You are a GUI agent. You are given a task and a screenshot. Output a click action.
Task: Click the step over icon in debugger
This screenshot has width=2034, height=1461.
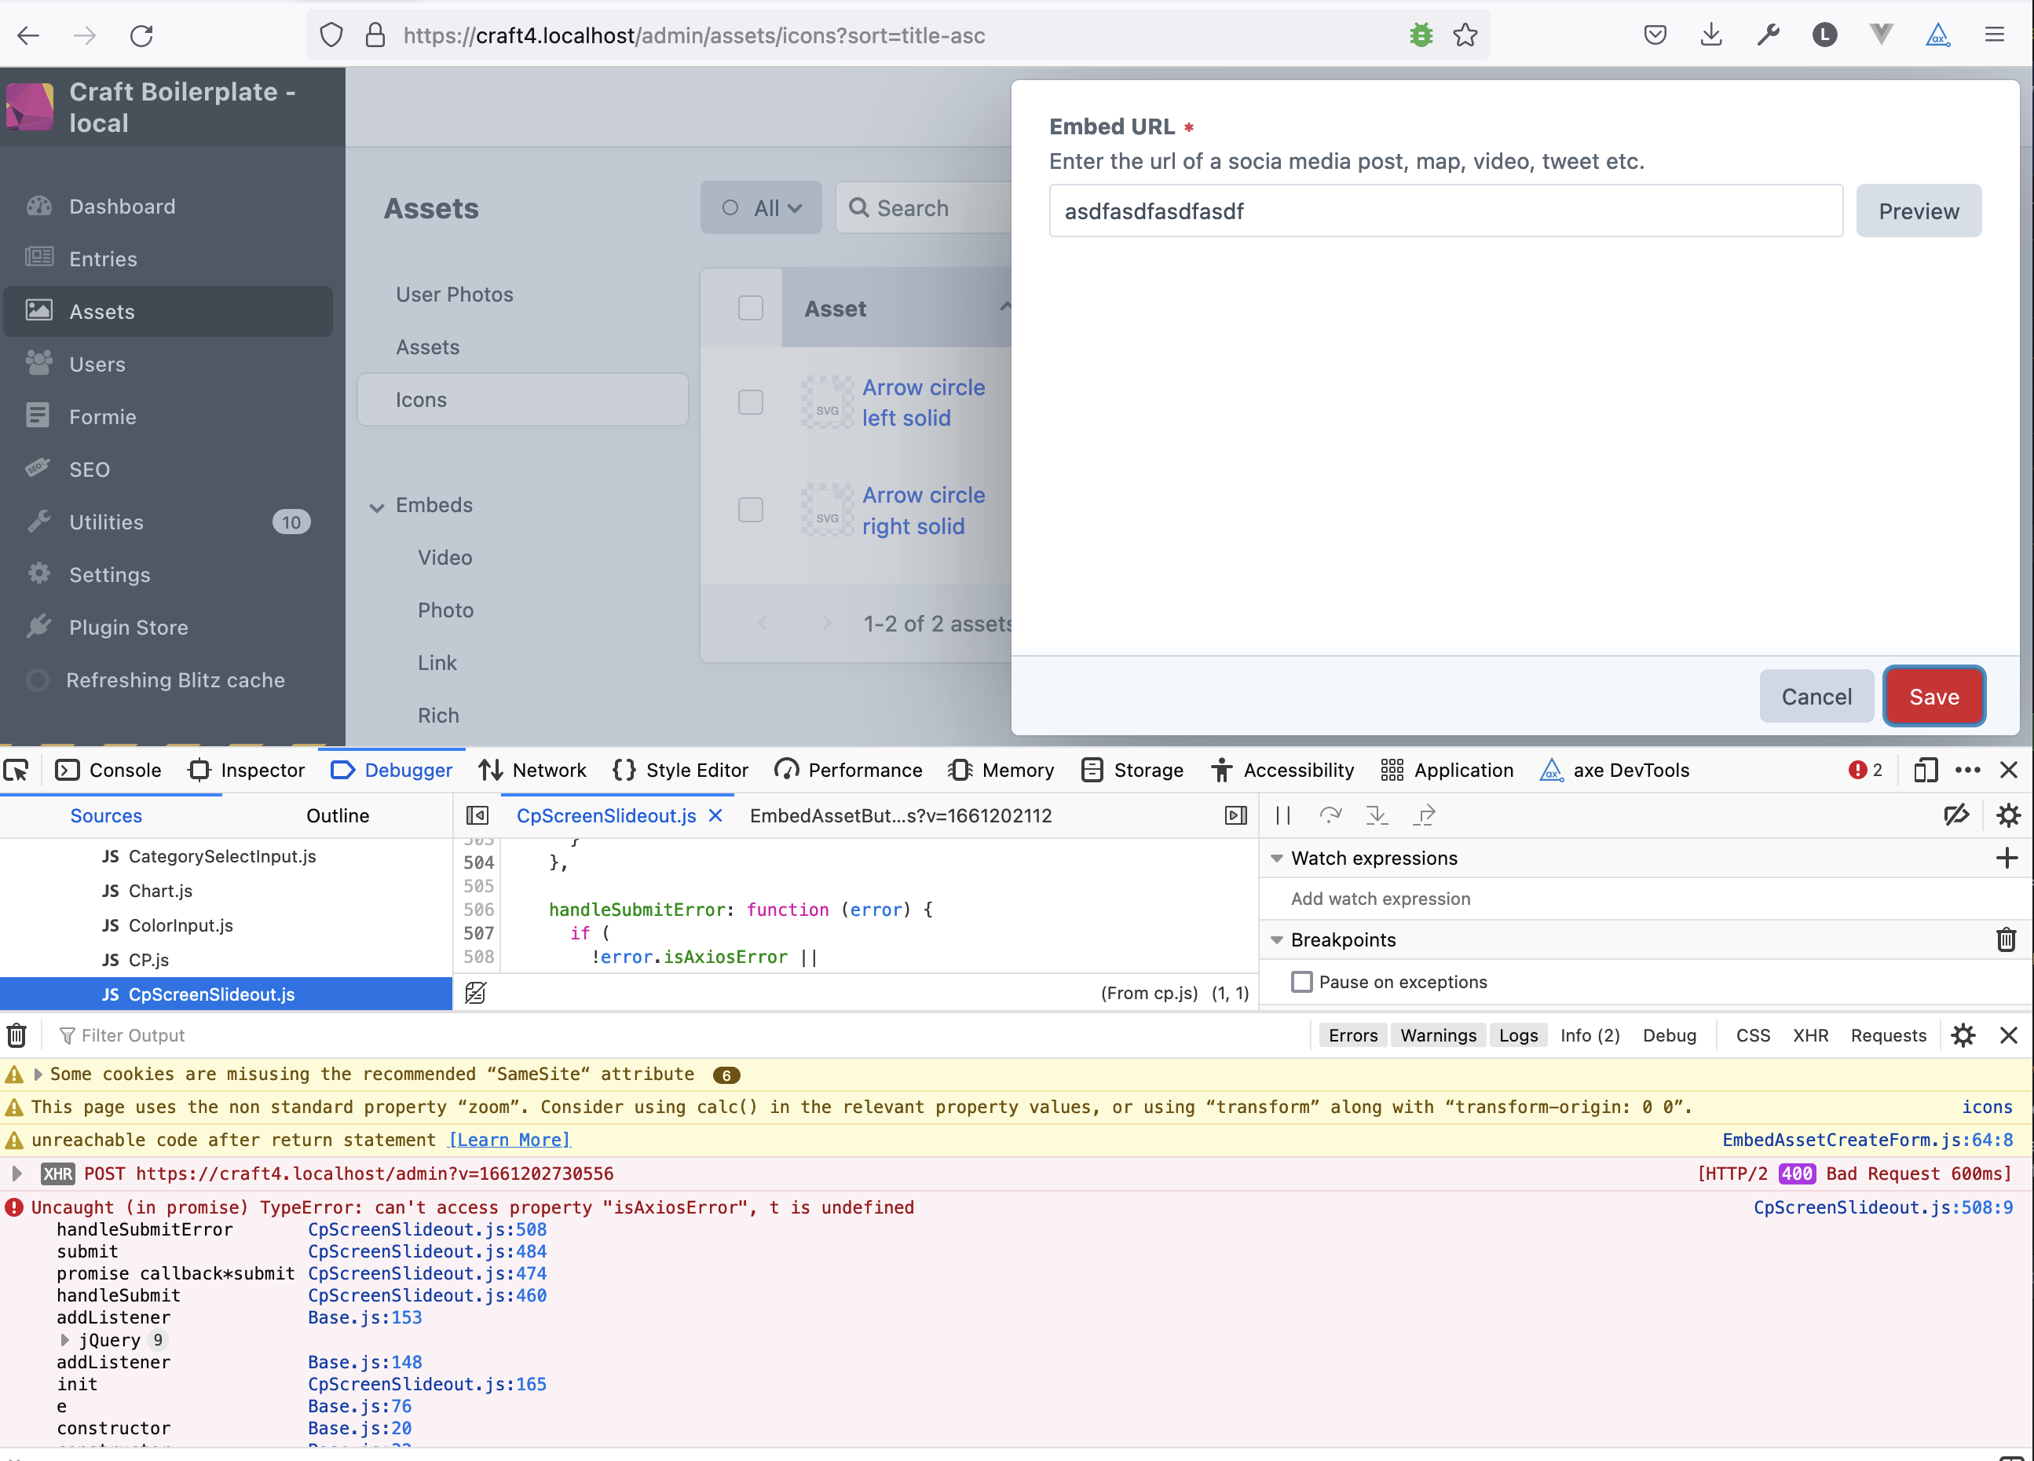point(1330,815)
